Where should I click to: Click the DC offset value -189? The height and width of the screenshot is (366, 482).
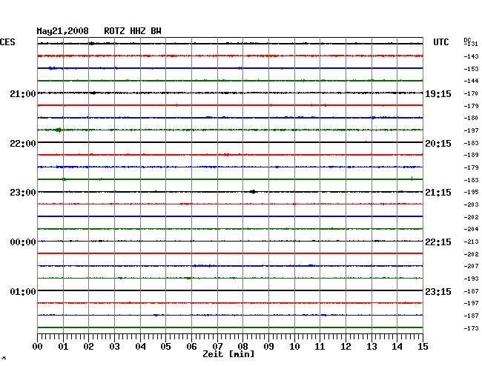(x=471, y=155)
